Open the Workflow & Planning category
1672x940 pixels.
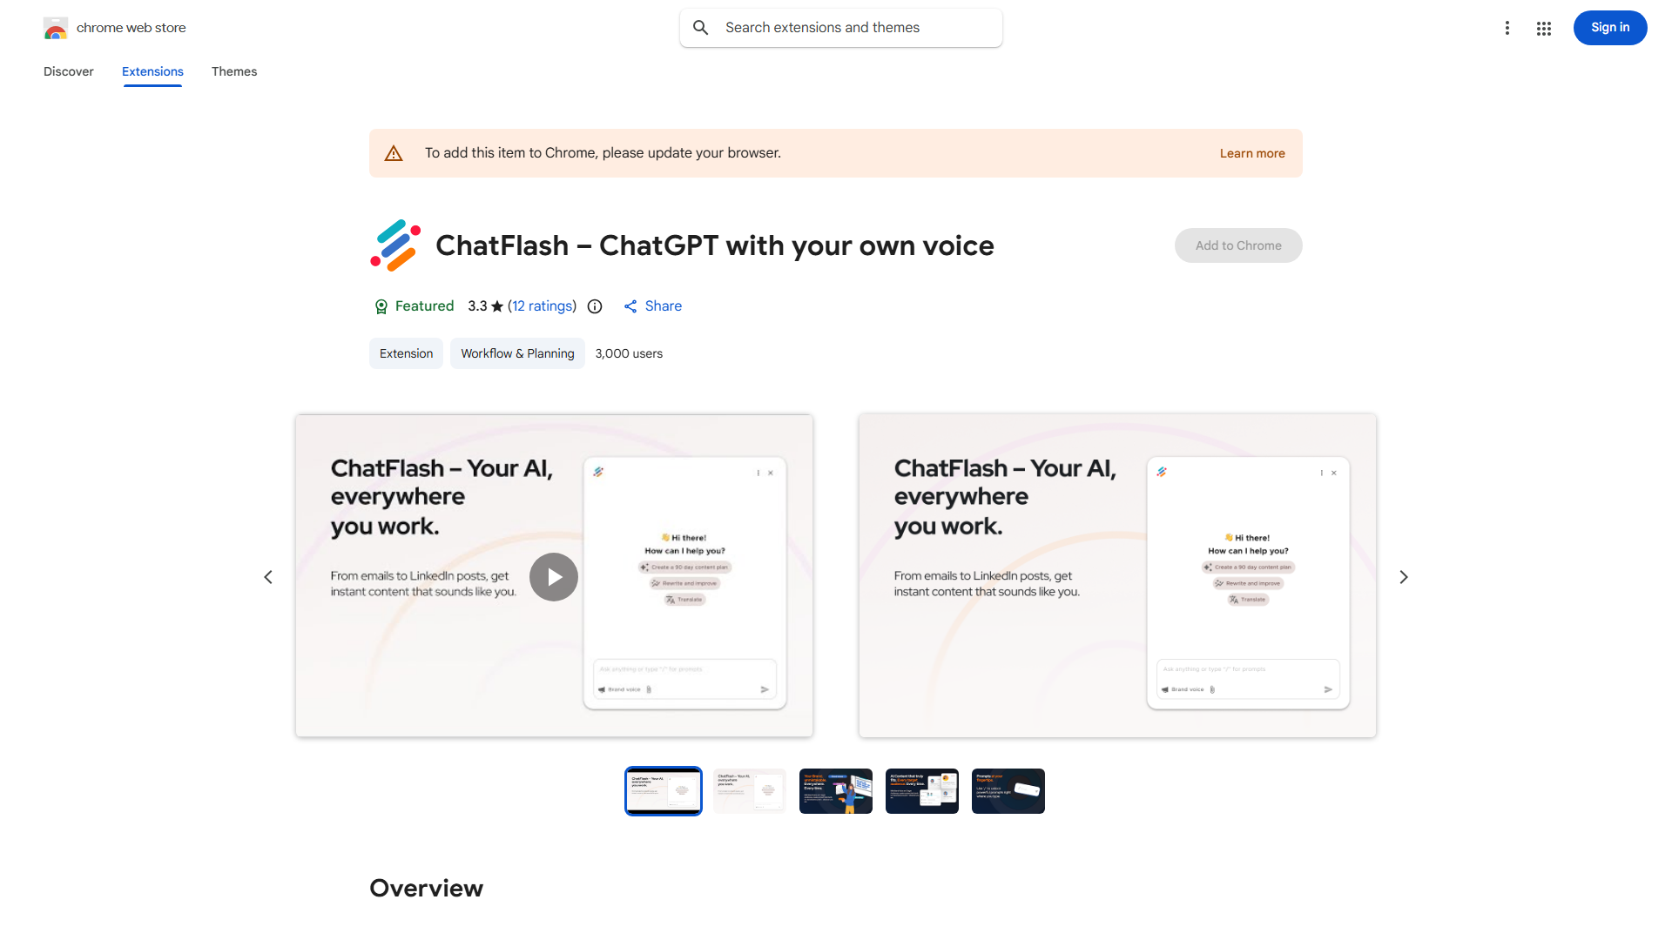pyautogui.click(x=516, y=353)
